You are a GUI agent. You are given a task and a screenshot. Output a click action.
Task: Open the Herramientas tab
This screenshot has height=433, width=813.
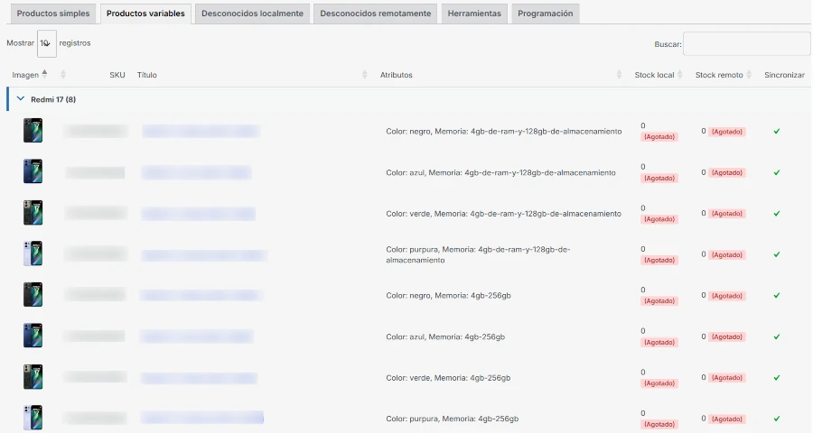(474, 14)
